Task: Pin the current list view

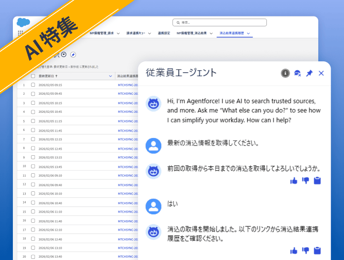Action: click(73, 55)
